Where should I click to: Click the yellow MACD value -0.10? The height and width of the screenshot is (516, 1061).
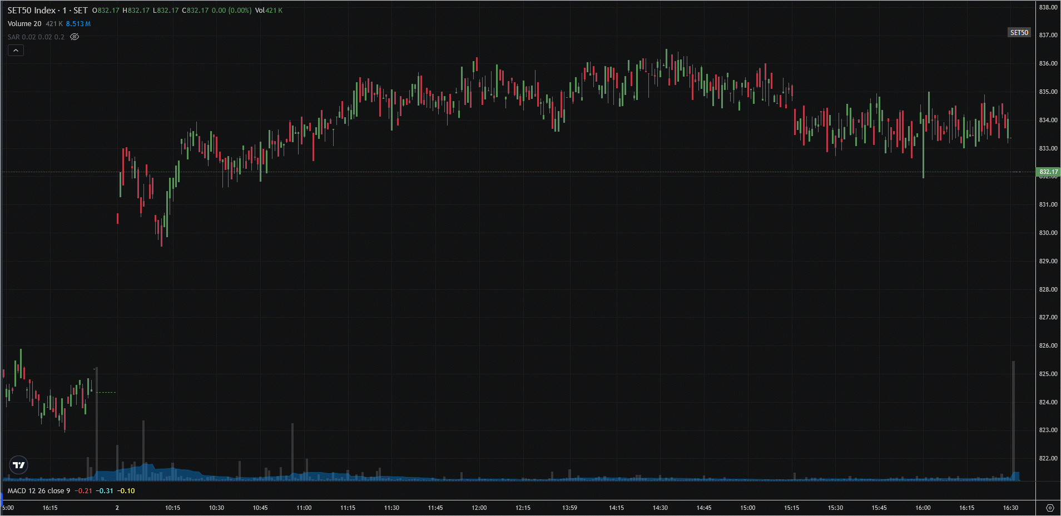[126, 491]
